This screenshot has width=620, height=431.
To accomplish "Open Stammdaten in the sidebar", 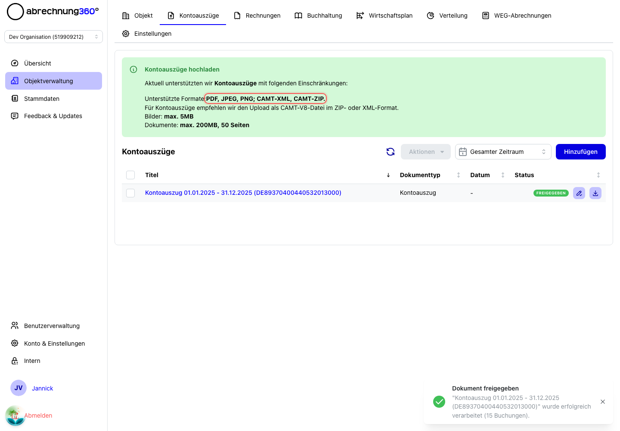I will click(x=53, y=99).
